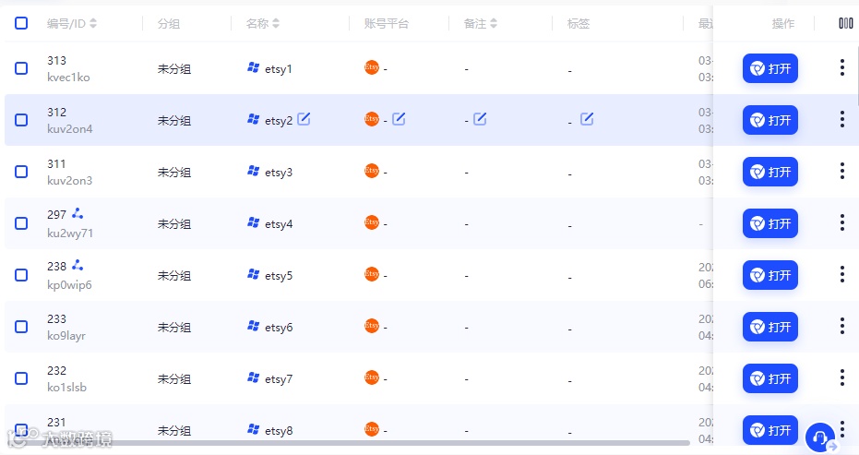The width and height of the screenshot is (859, 455).
Task: Open column settings icon in header
Action: tap(846, 23)
